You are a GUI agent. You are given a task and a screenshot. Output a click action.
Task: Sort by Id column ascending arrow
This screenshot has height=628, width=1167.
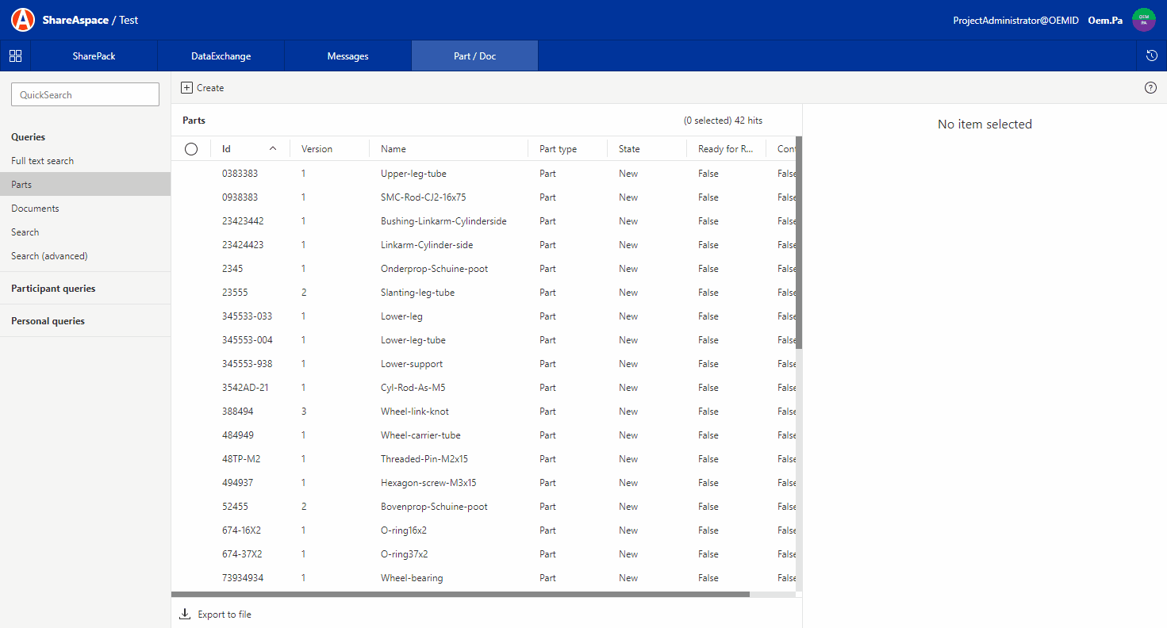point(273,149)
